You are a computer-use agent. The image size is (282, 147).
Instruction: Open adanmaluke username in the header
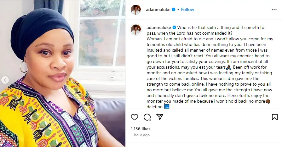pos(158,10)
